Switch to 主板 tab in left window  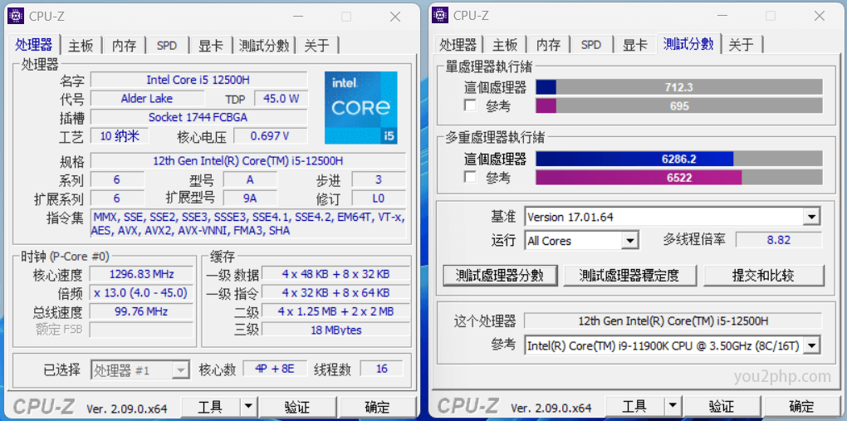[x=81, y=46]
